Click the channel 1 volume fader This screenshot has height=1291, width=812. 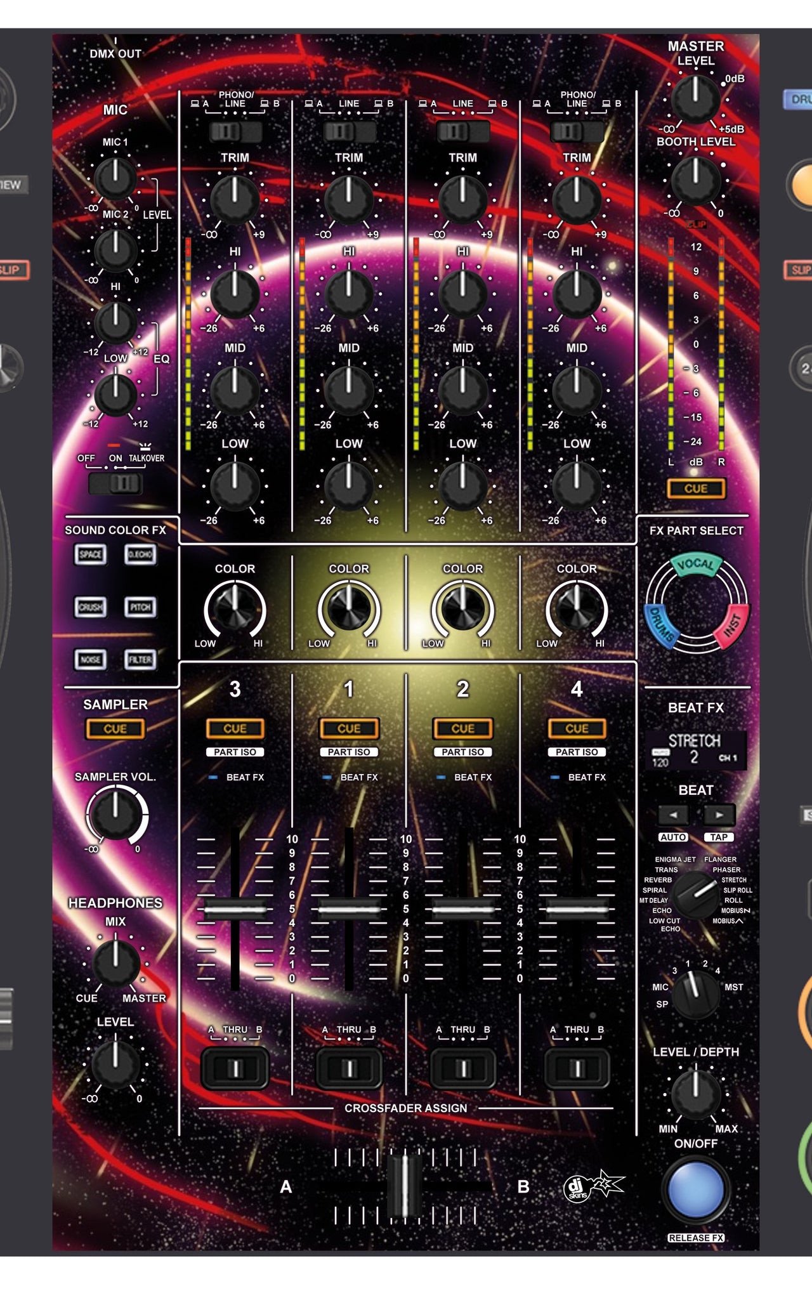click(349, 909)
